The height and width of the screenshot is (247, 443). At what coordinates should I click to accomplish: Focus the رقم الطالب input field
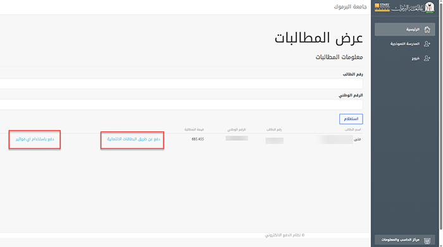(x=182, y=84)
